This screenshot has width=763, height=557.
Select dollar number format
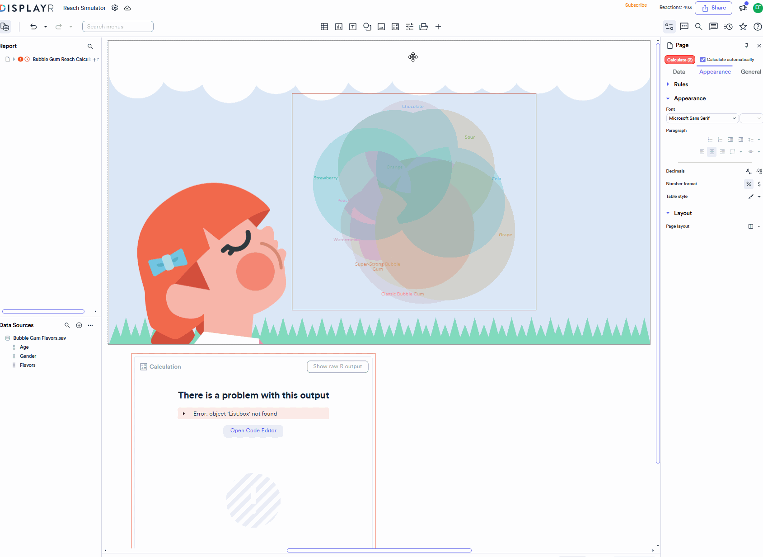coord(759,184)
